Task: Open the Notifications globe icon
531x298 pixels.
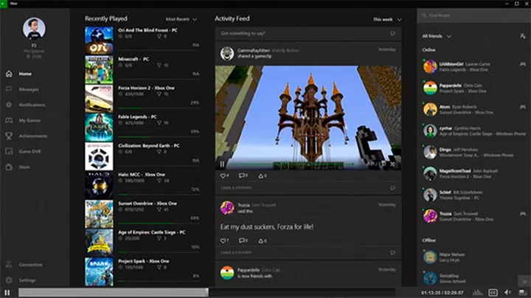Action: click(x=9, y=105)
